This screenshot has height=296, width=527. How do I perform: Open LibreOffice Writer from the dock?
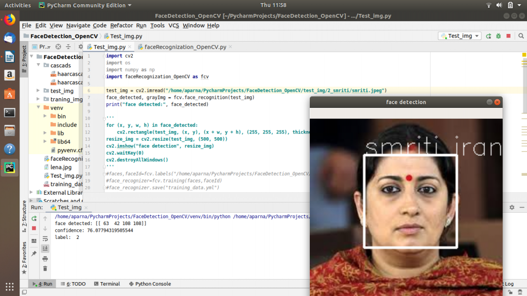(9, 57)
